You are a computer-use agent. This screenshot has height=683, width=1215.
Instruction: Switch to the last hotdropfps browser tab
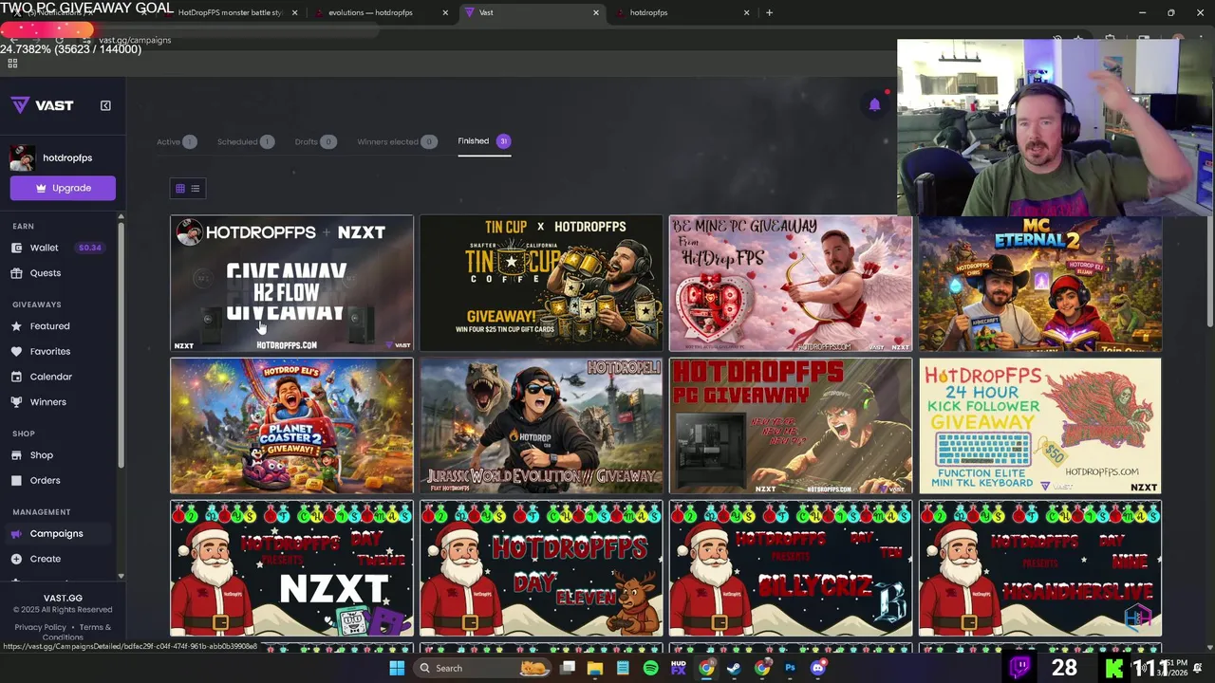click(x=683, y=12)
